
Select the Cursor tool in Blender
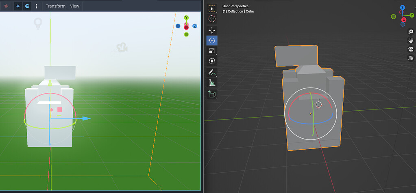pyautogui.click(x=212, y=19)
